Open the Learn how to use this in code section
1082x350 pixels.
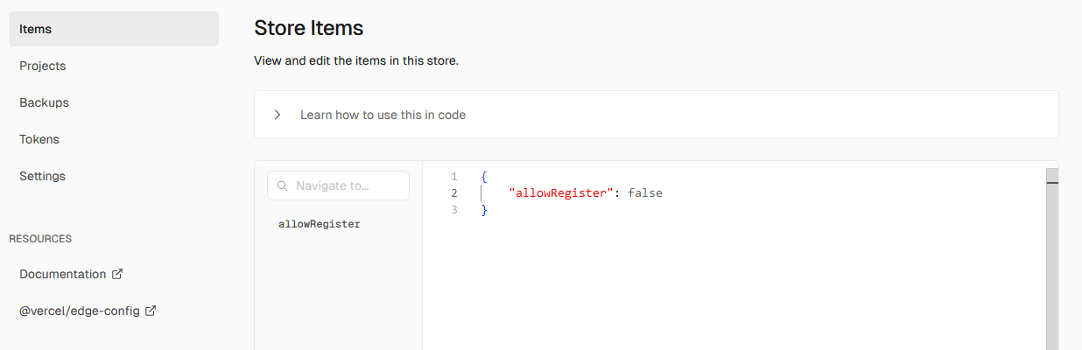[657, 115]
